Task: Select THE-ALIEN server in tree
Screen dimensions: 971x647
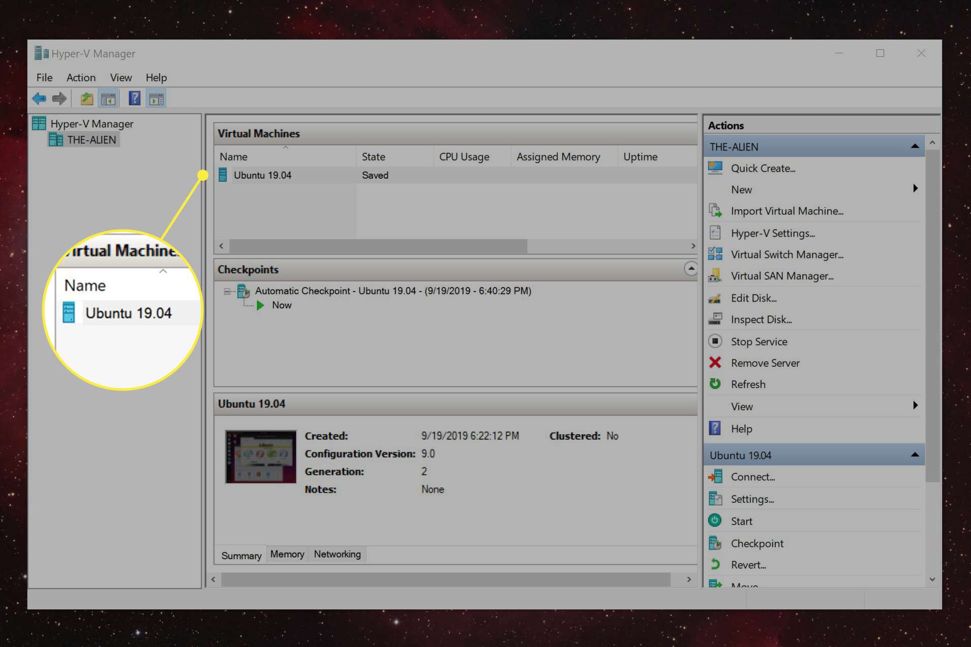Action: (92, 140)
